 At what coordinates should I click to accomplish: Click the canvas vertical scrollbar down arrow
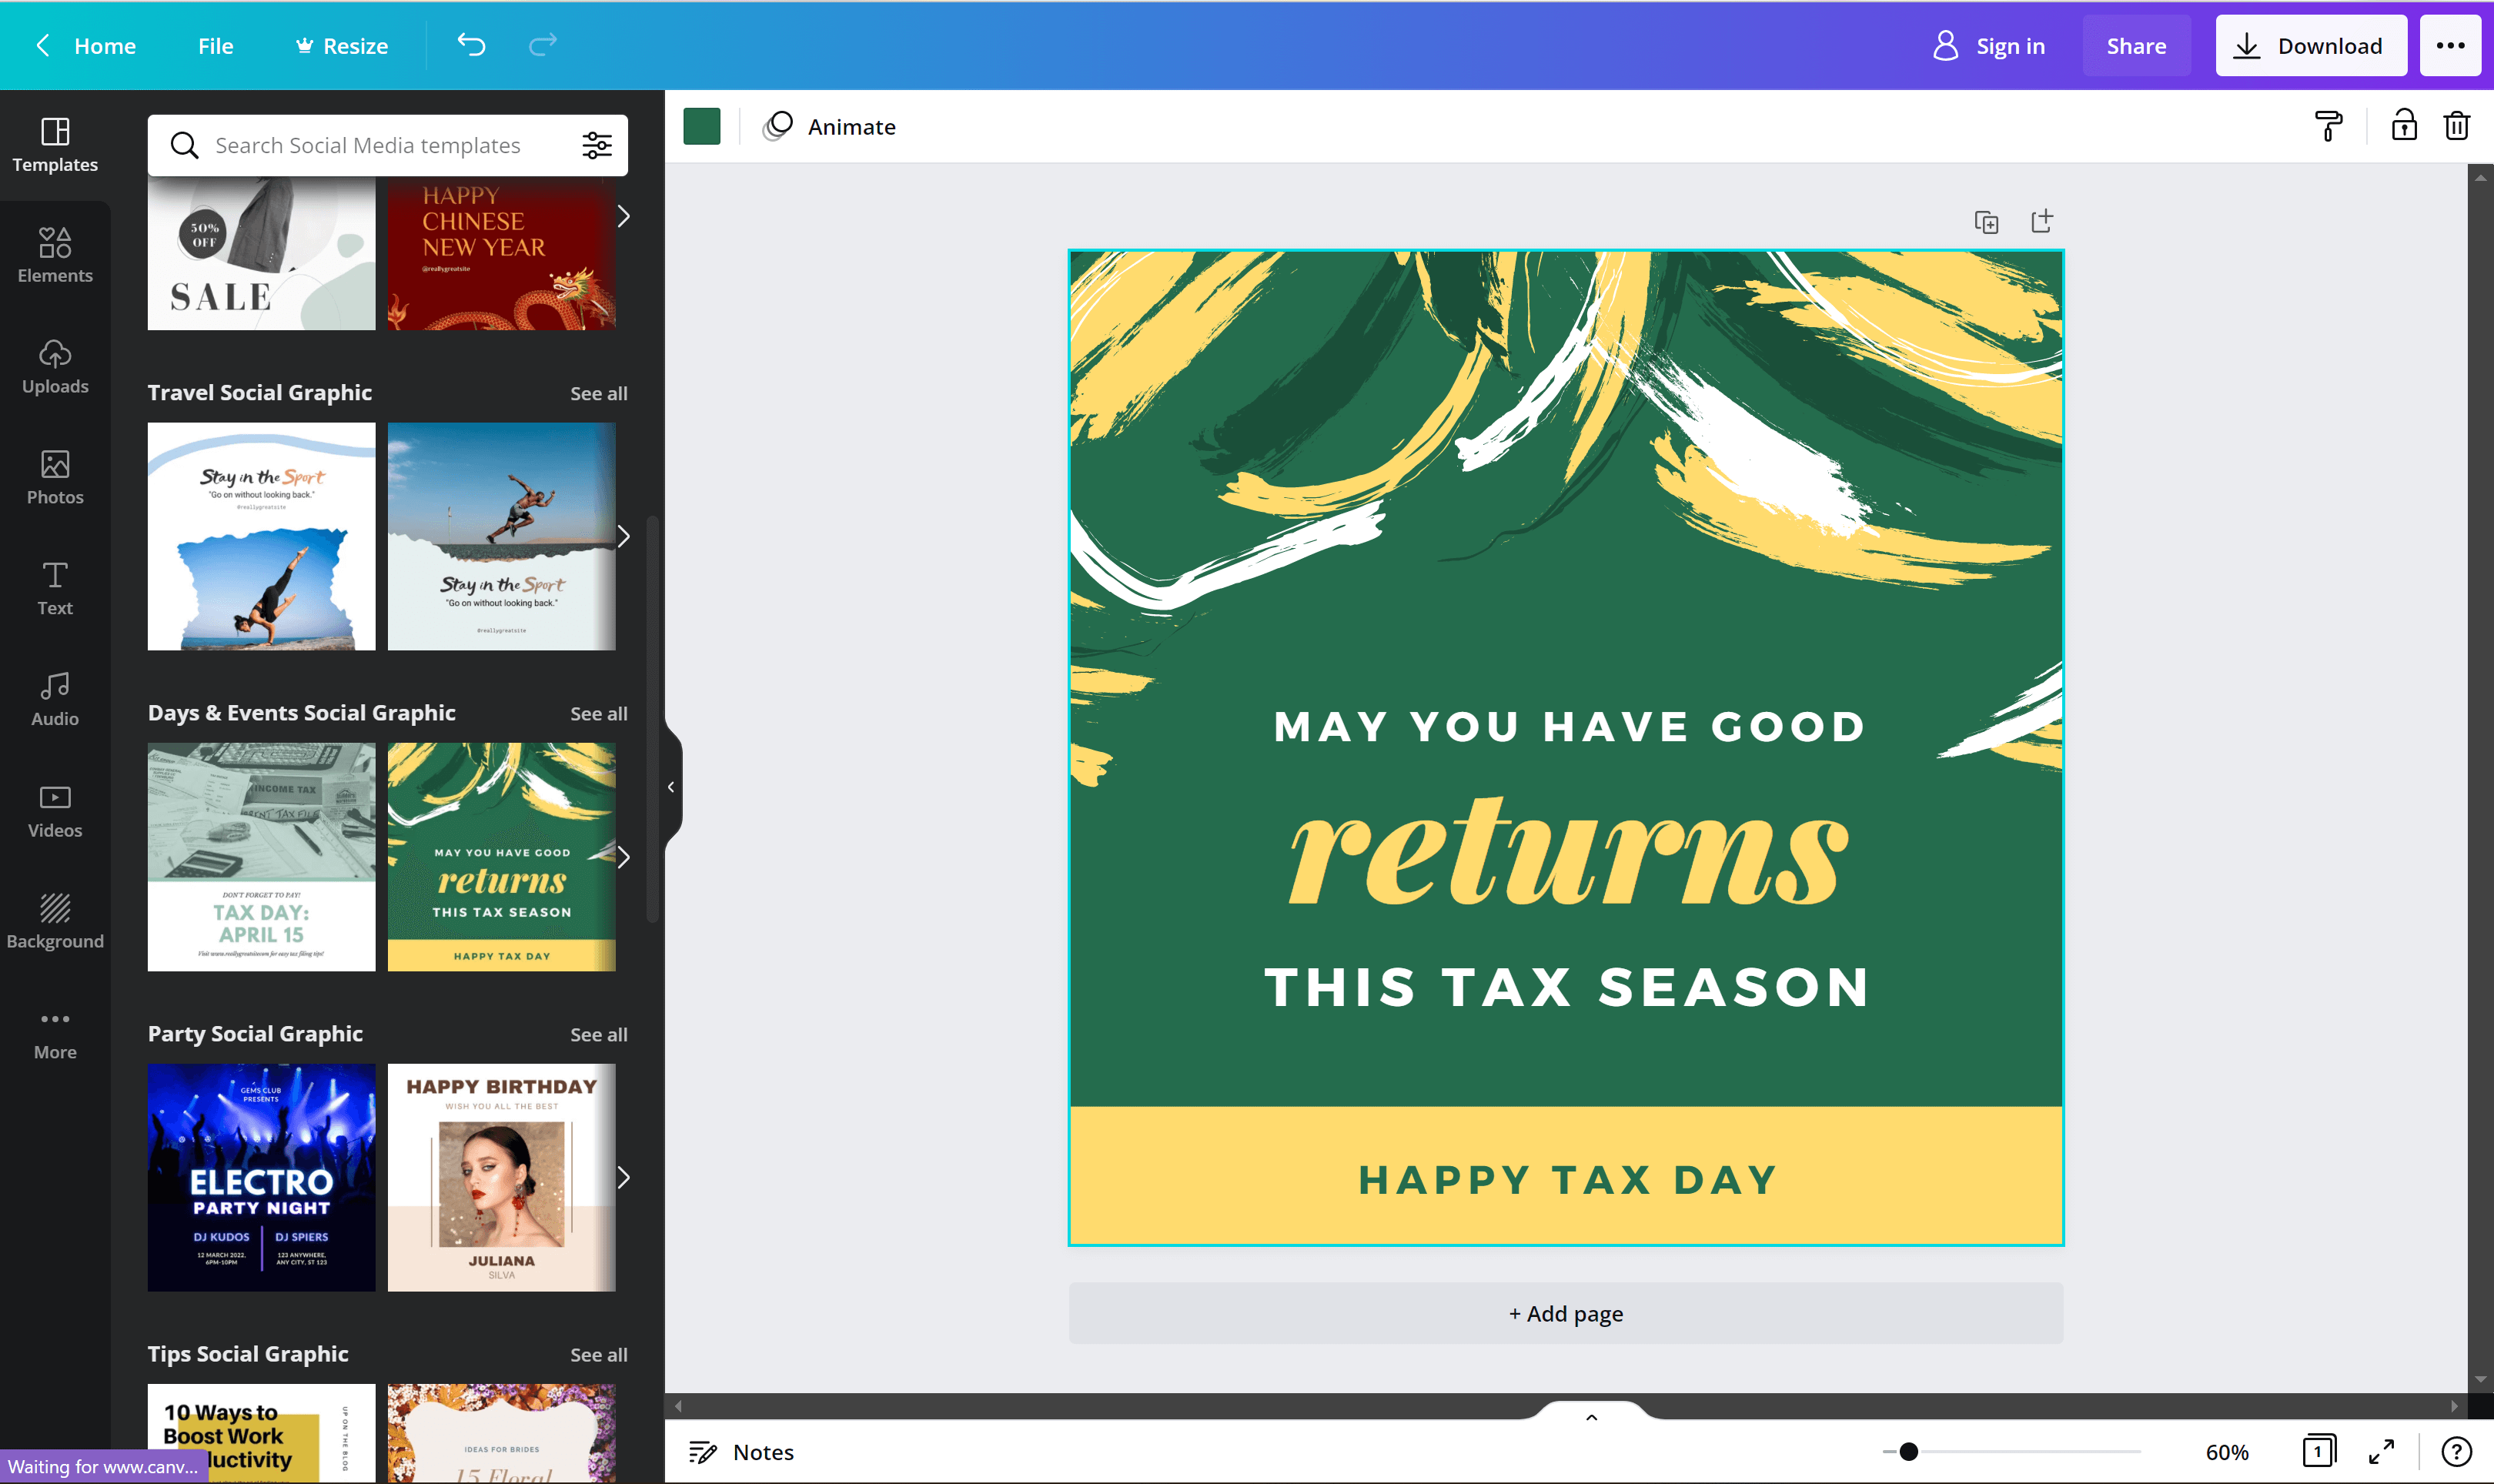pos(2480,1380)
